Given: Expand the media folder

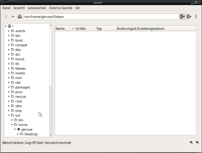Looking at the screenshot, I should click(9, 73).
